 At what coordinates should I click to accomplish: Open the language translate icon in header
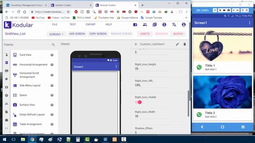point(174,25)
